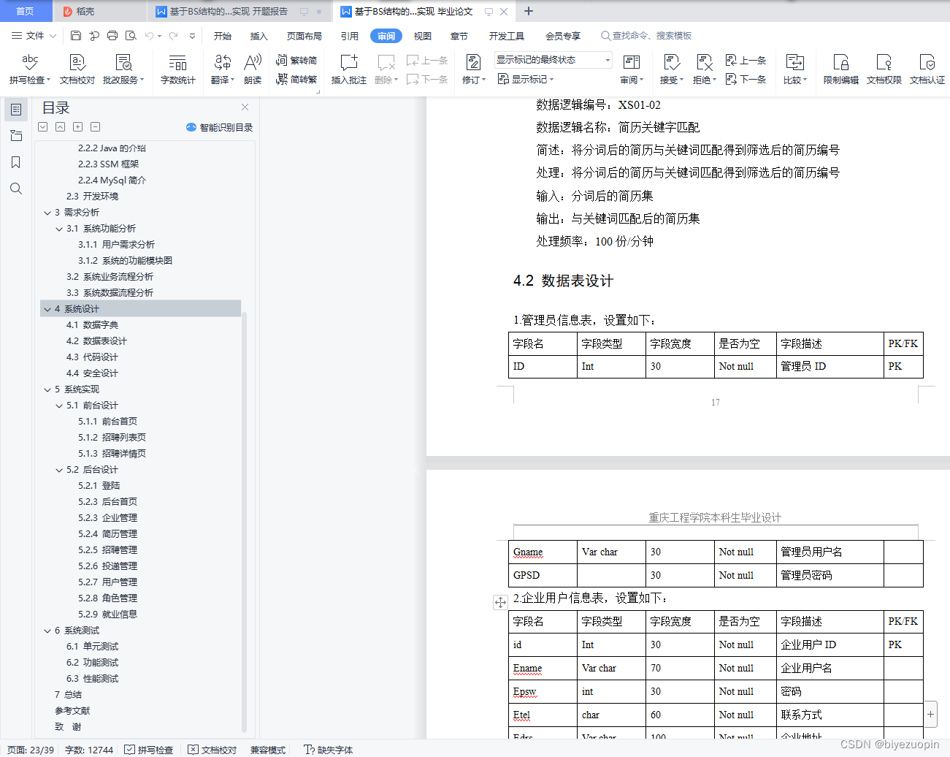The image size is (950, 757).
Task: Open 显示标记的最终状态 dropdown
Action: point(553,60)
